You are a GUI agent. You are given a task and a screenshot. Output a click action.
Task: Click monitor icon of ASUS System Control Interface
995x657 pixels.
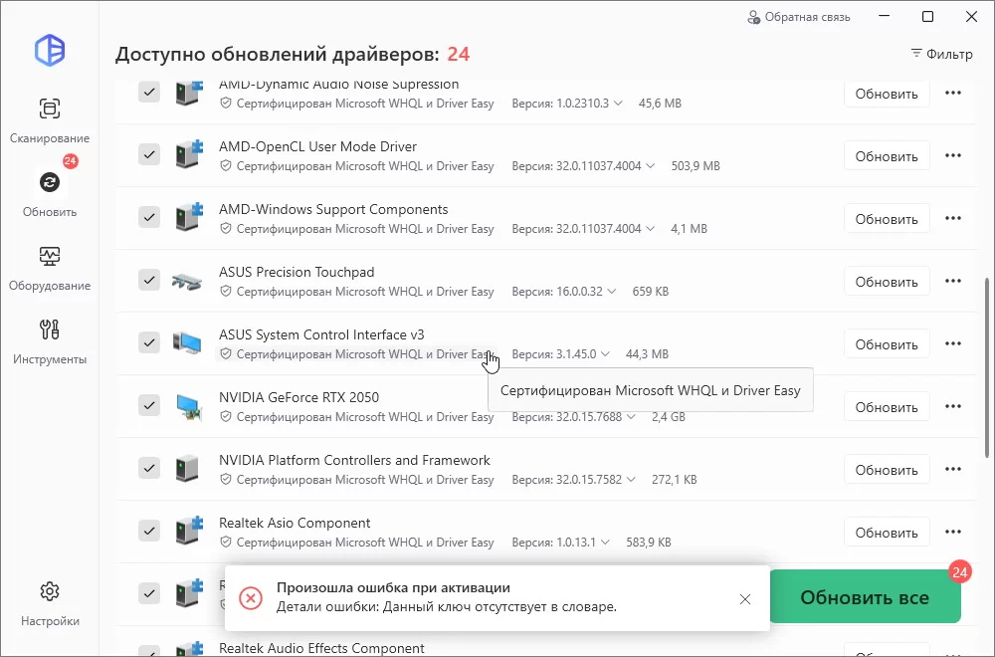[187, 342]
